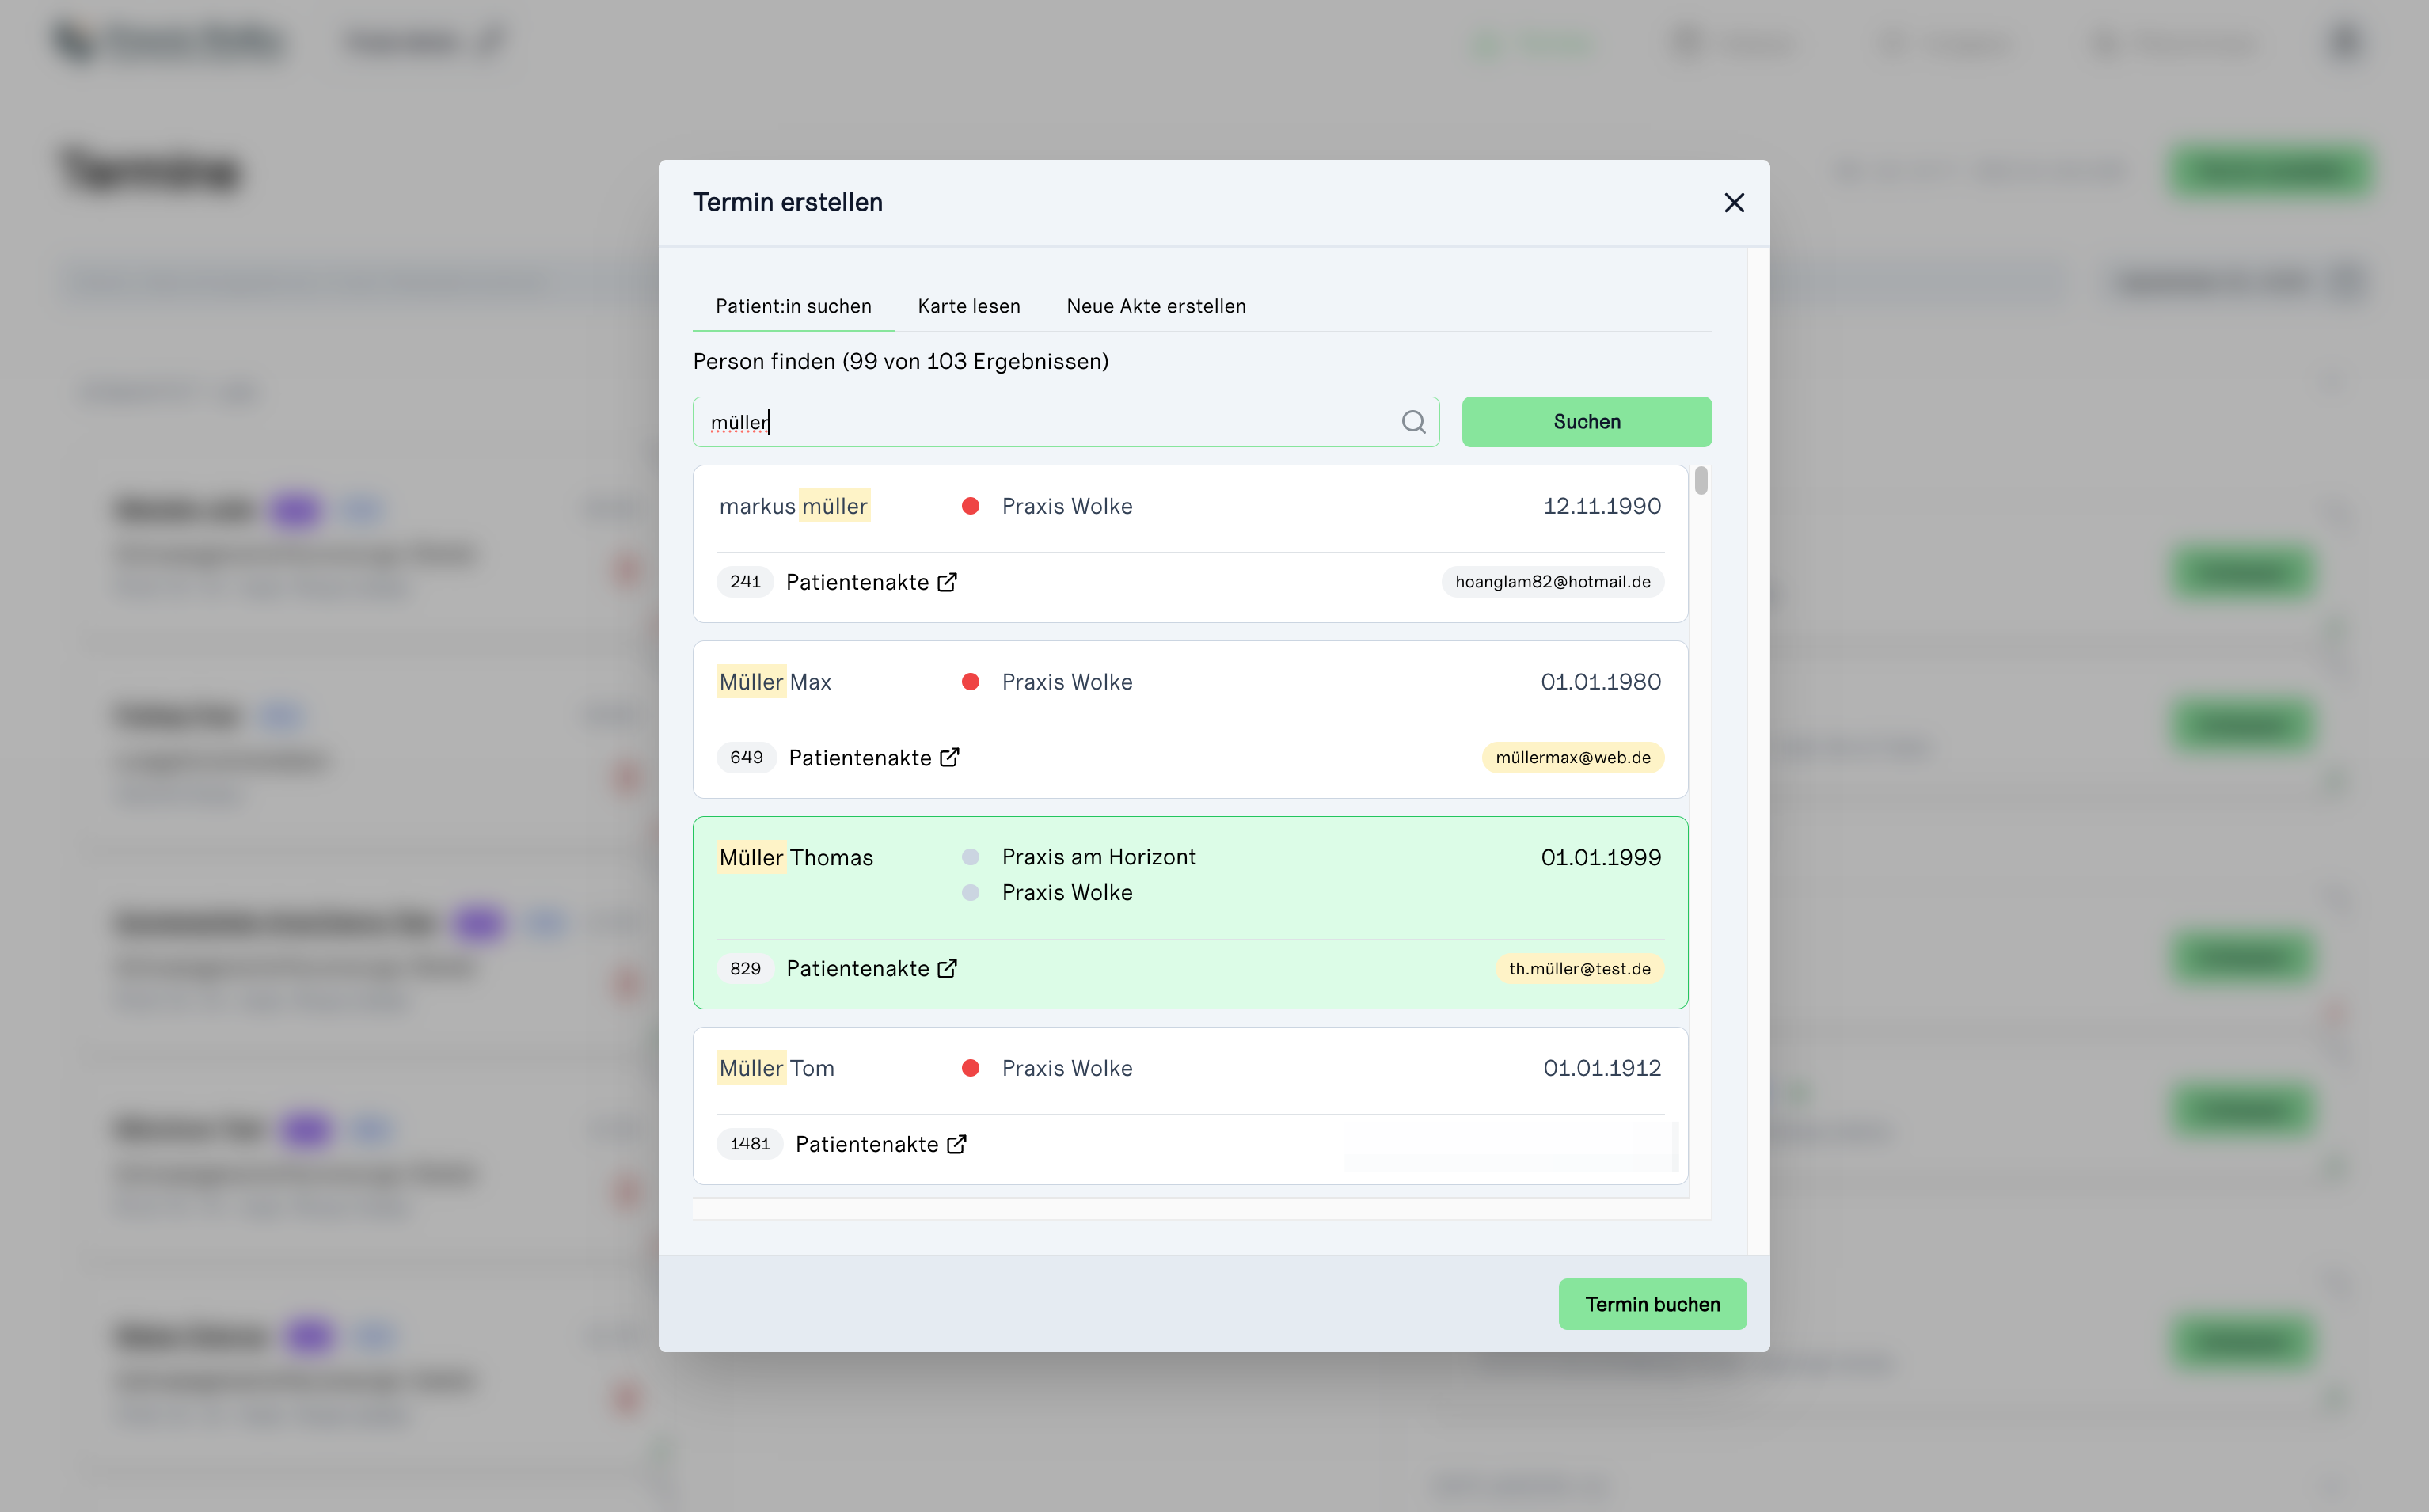The width and height of the screenshot is (2429, 1512).
Task: Open Patientenakte link for record 241
Action: [x=857, y=582]
